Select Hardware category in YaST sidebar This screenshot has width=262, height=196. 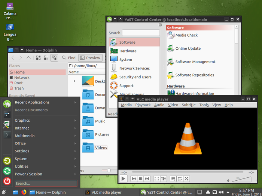(x=128, y=51)
